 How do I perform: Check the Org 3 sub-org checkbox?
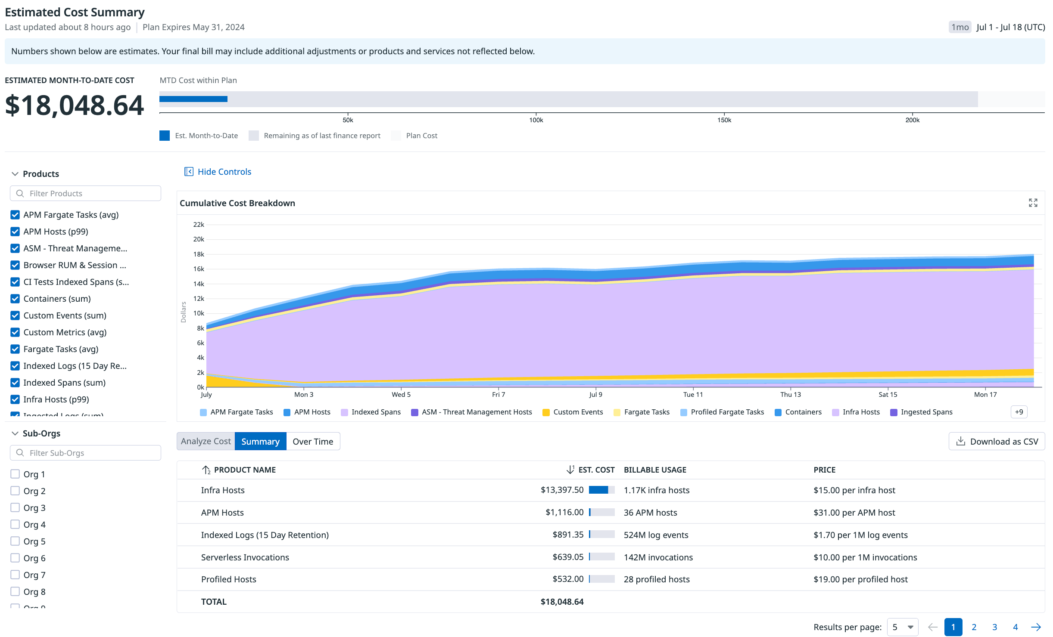pos(15,507)
